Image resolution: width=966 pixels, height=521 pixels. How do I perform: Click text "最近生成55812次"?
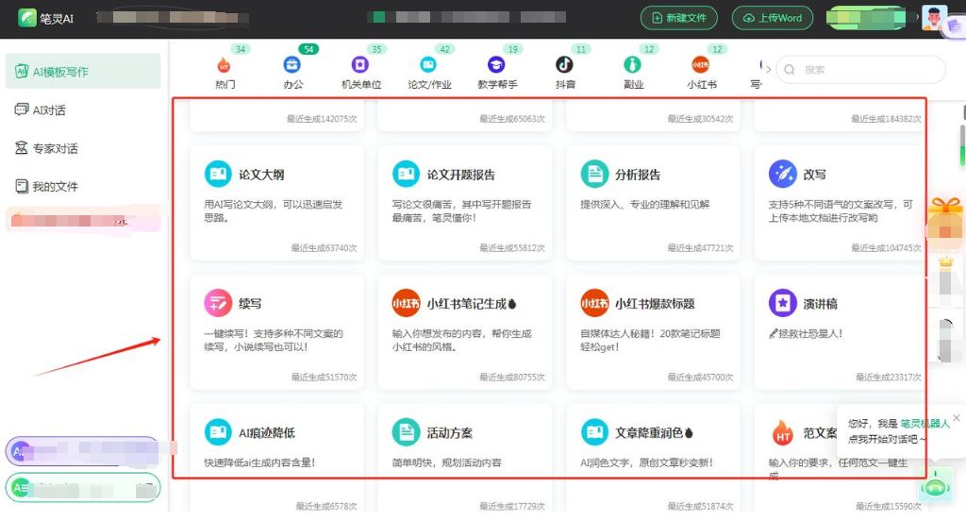[x=512, y=248]
